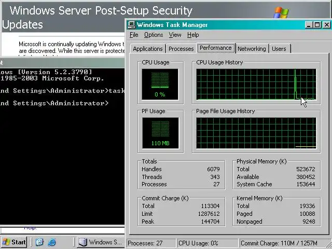Click the Handles value 6079
Image resolution: width=332 pixels, height=249 pixels.
pos(213,169)
